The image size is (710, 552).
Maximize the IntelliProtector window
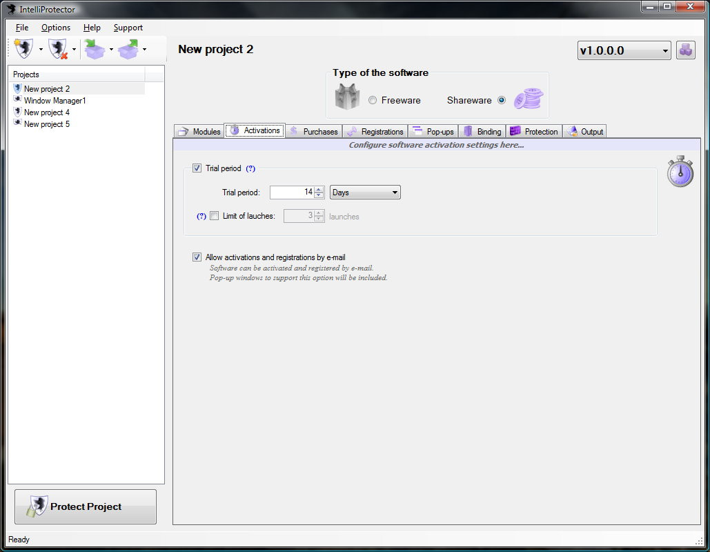tap(667, 6)
